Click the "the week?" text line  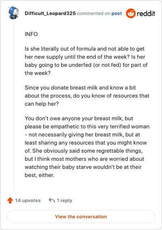pyautogui.click(x=38, y=73)
